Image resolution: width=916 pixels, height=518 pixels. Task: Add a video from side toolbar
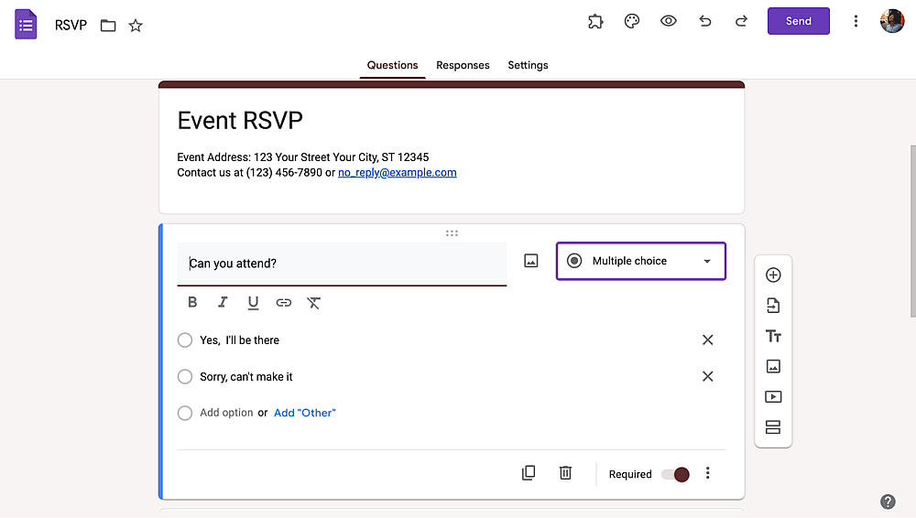coord(773,397)
